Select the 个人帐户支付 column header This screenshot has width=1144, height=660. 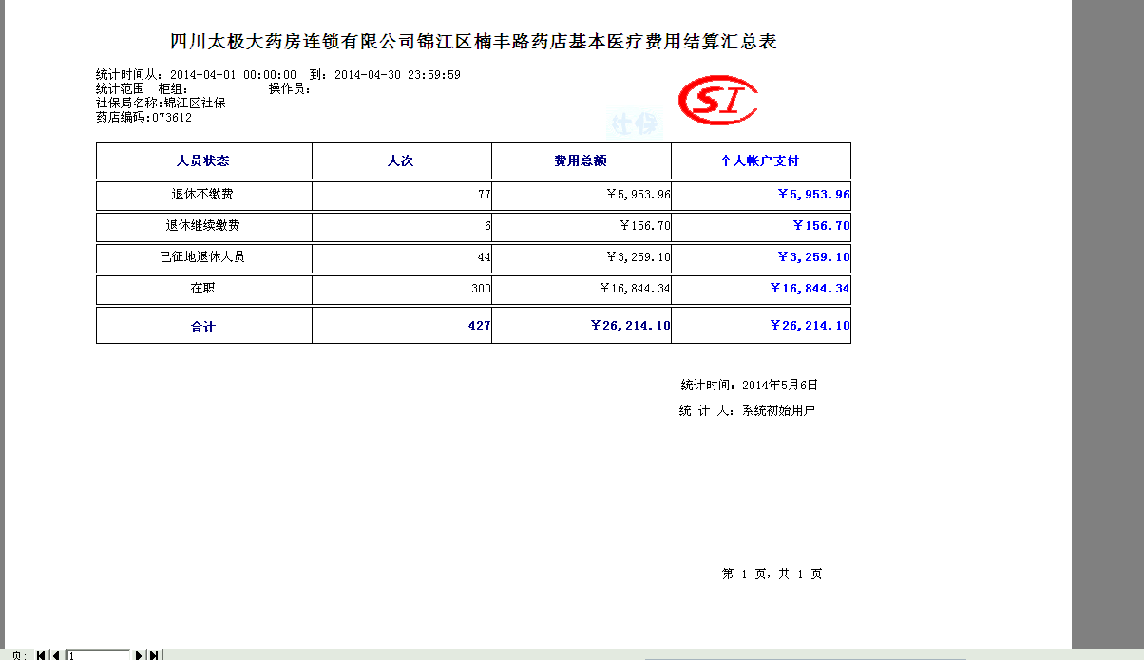click(760, 161)
